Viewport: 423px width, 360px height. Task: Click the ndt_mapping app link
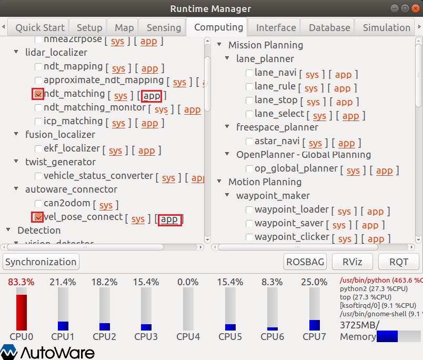click(x=150, y=69)
